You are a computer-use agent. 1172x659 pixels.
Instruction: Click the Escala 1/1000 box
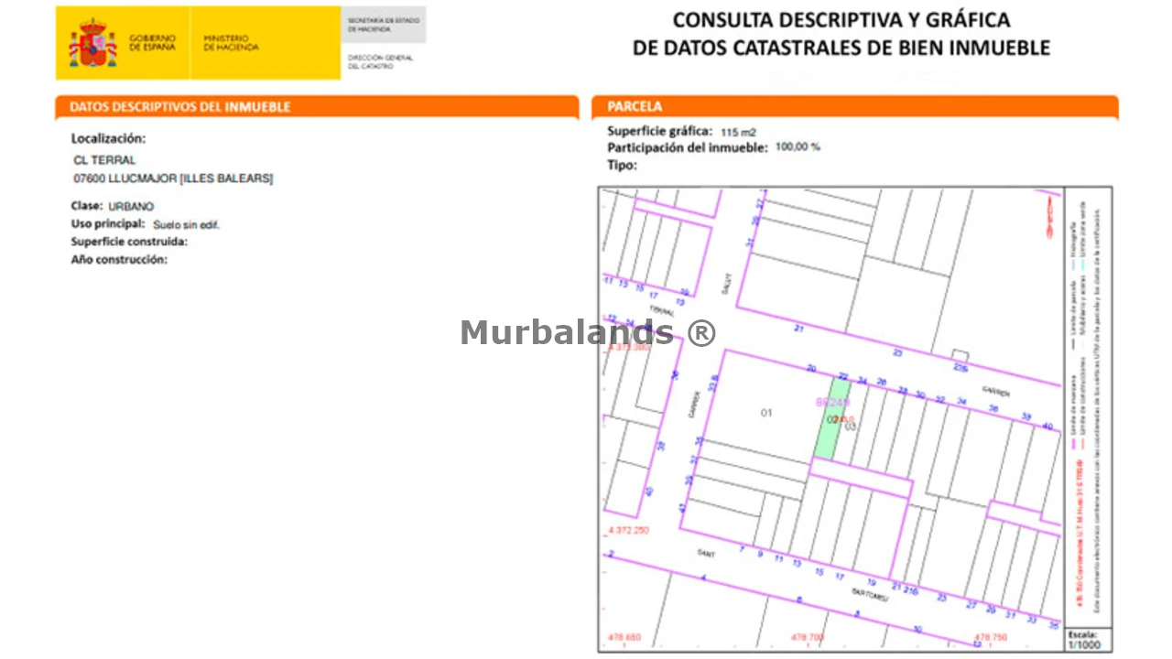1089,639
